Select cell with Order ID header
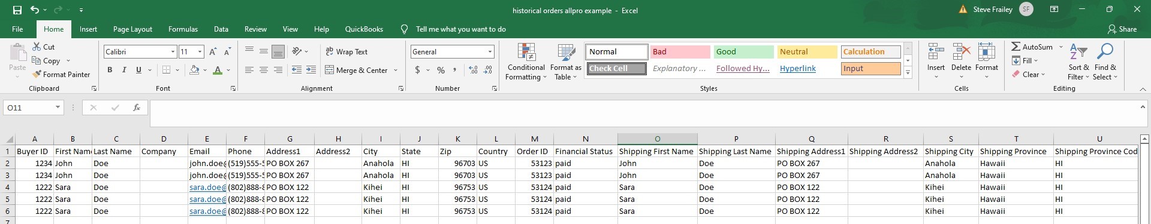The height and width of the screenshot is (224, 1151). tap(534, 151)
